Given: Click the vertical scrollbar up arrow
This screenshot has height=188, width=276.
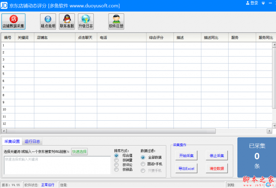Looking at the screenshot, I should [274, 45].
